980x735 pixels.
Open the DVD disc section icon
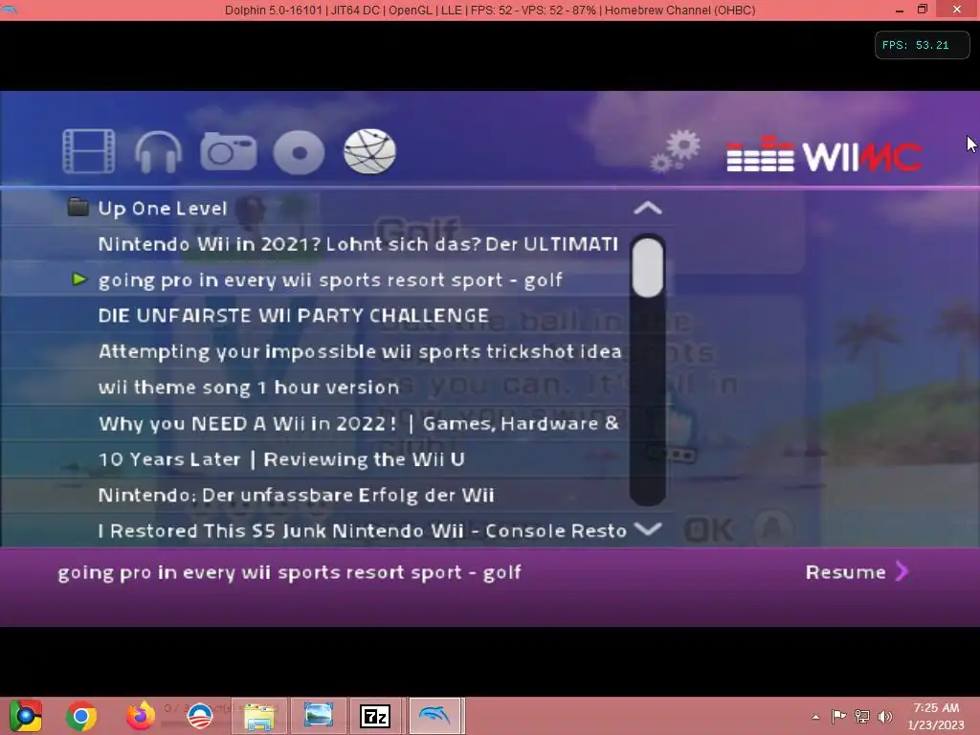click(299, 152)
